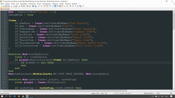Toggle show all characters icon
Screen dimensions: 175x98
[x=52, y=6]
